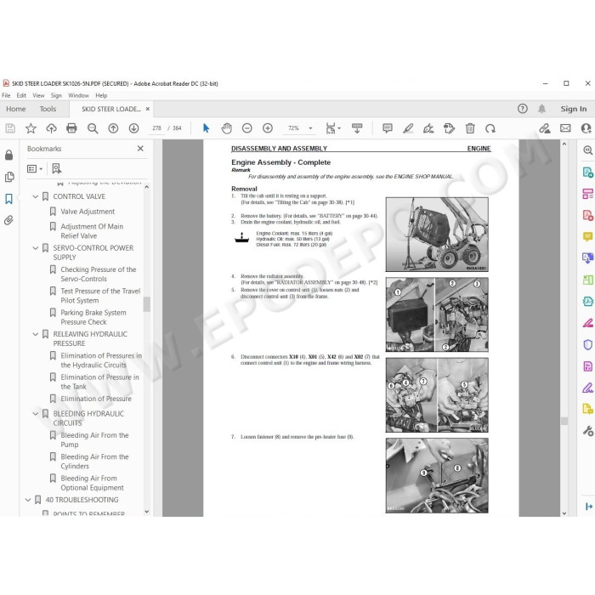
Task: Open Bleeding Air From the Cylinders bookmark
Action: click(x=94, y=462)
